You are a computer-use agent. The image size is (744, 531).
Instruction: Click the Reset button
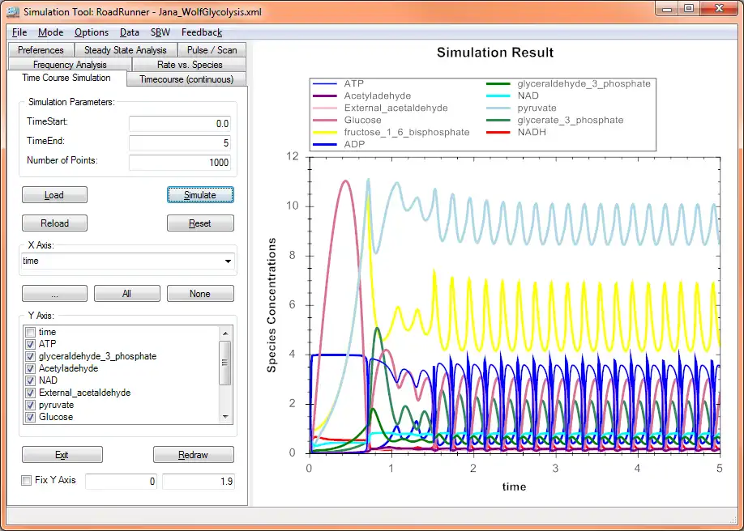[200, 223]
